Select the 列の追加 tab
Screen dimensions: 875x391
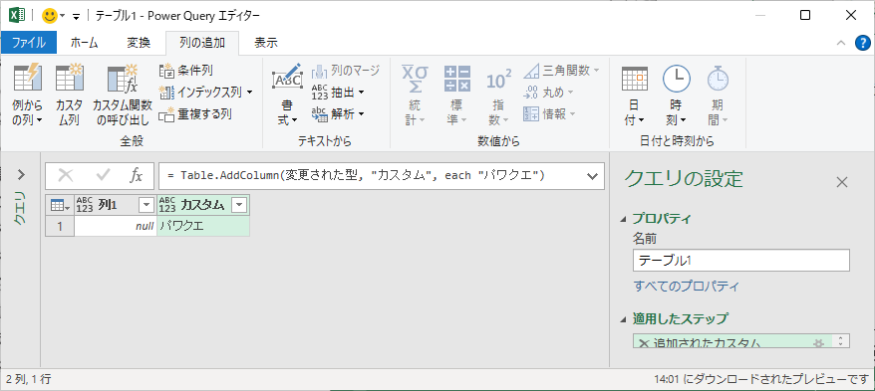pos(202,43)
